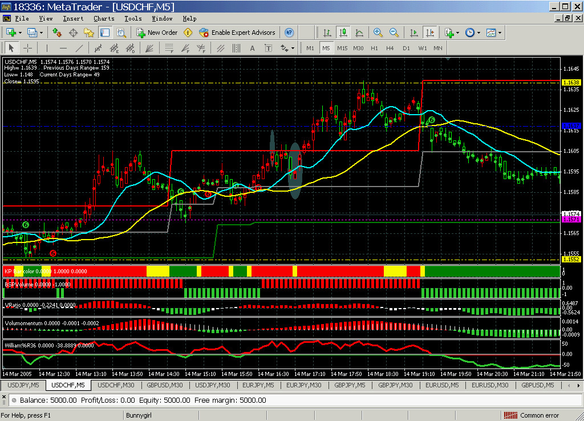Toggle the Terminal panel icon
Screen dimensions: 584x421
105,33
